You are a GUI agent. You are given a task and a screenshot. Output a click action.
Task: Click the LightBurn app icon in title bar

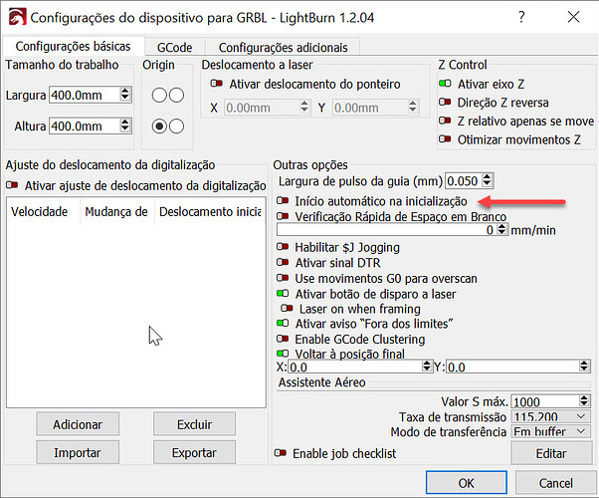point(17,17)
